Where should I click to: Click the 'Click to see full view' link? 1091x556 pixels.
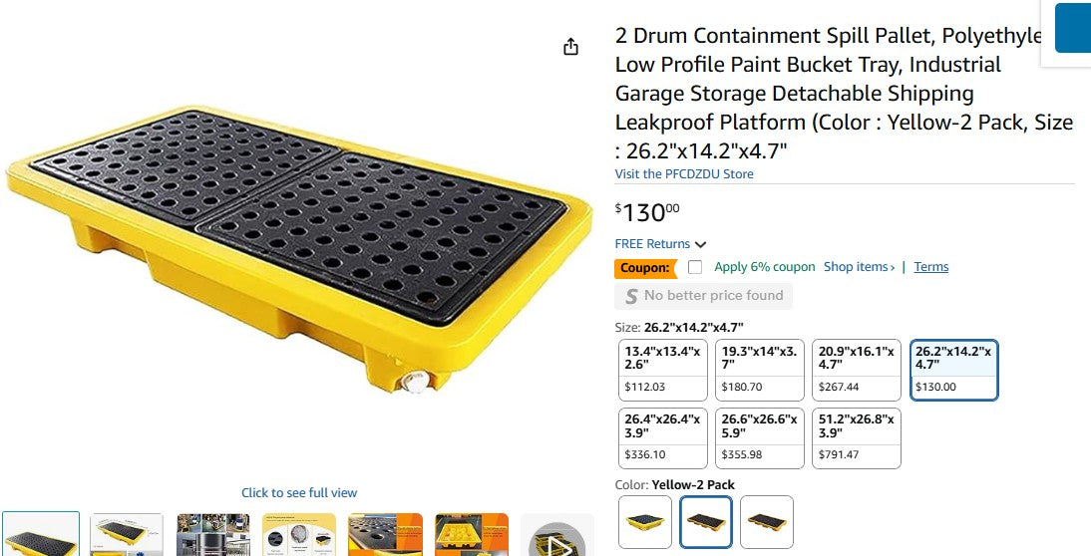pyautogui.click(x=299, y=493)
